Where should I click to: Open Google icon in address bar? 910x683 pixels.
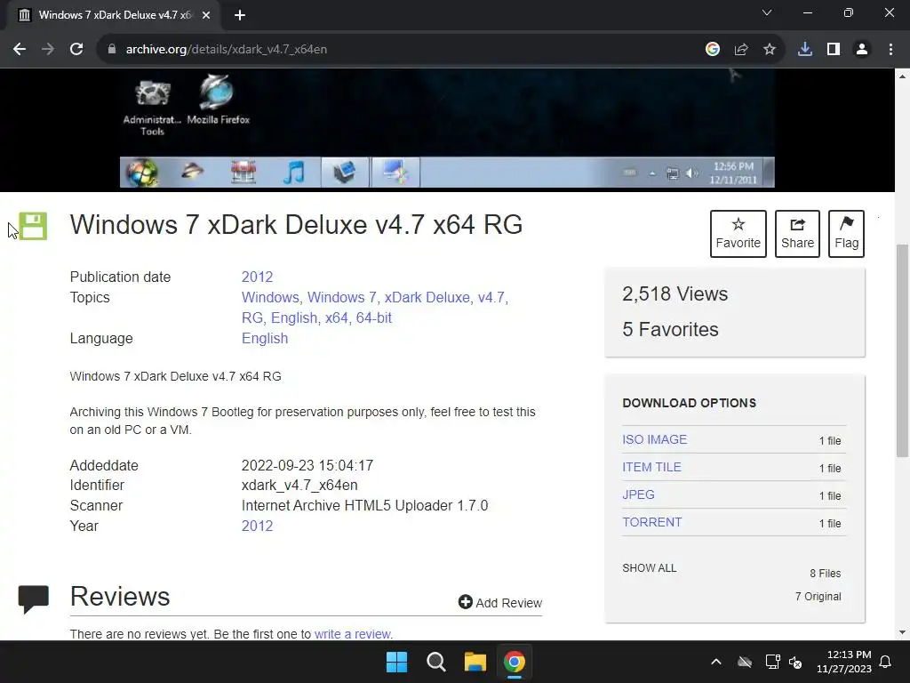tap(713, 50)
